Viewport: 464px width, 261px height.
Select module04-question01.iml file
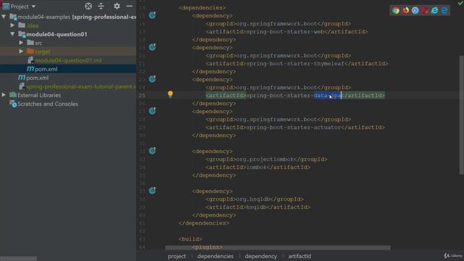coord(68,60)
